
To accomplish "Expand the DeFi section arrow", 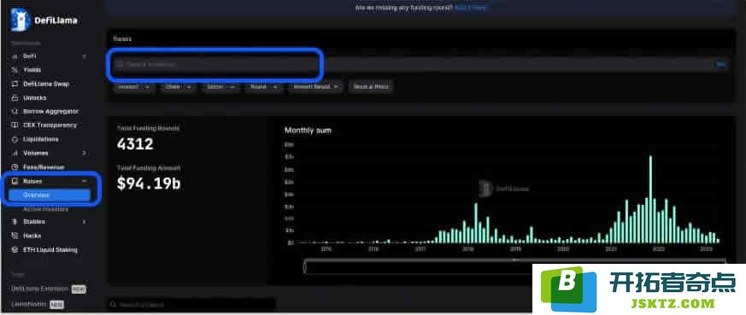I will click(x=85, y=56).
